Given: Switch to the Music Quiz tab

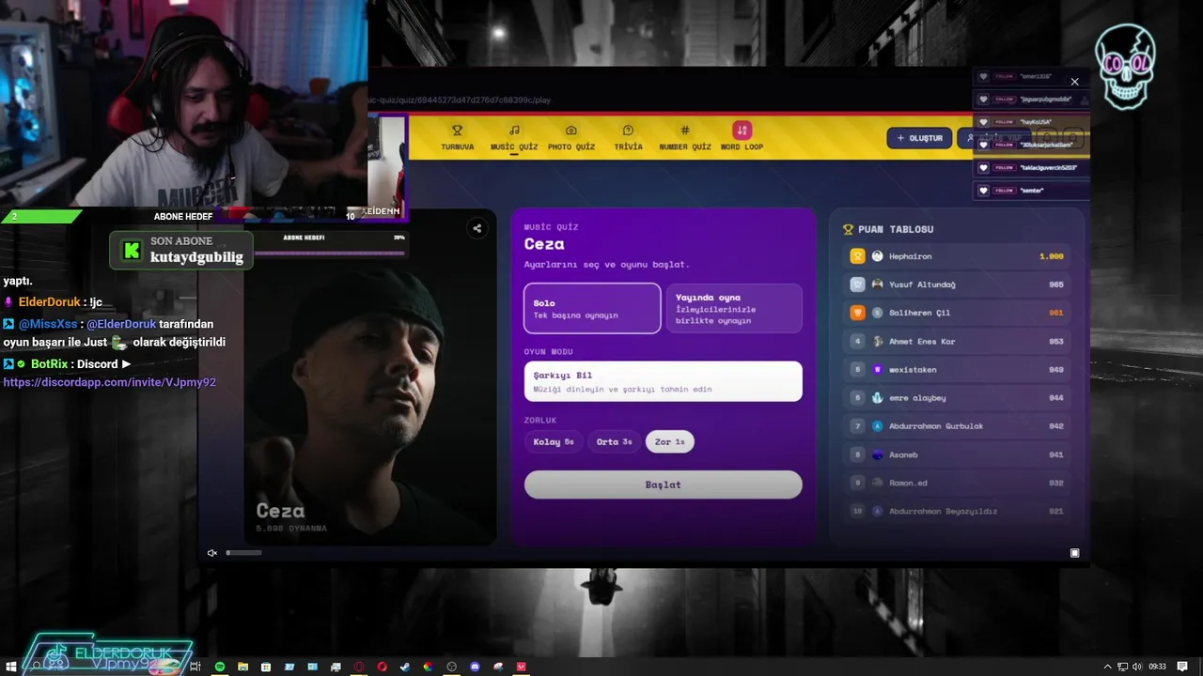Looking at the screenshot, I should (x=514, y=137).
